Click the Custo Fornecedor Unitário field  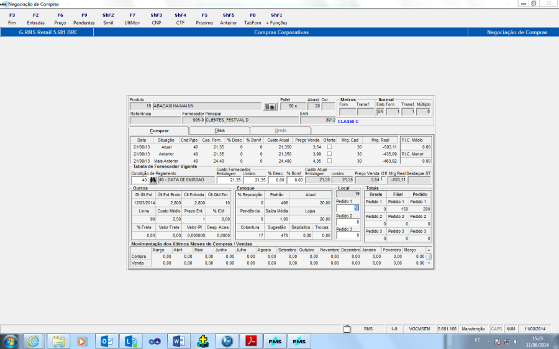(x=255, y=180)
